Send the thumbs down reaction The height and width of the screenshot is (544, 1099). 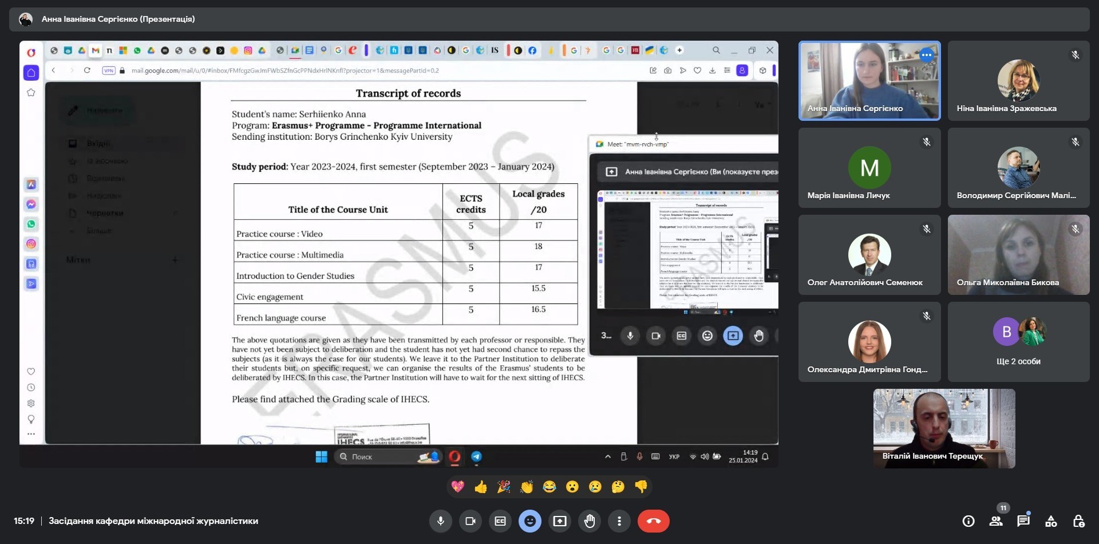coord(641,487)
